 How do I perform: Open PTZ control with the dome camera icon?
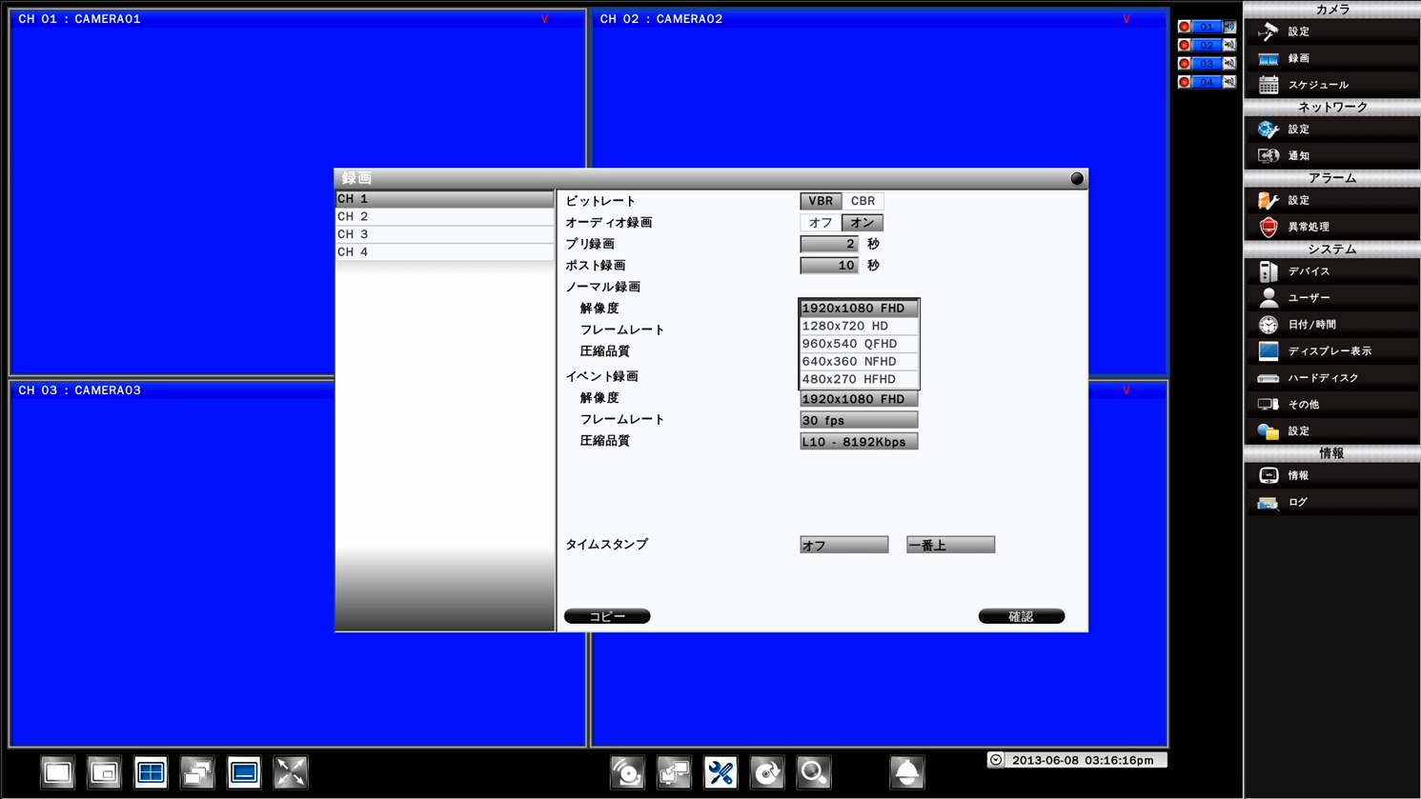point(906,772)
